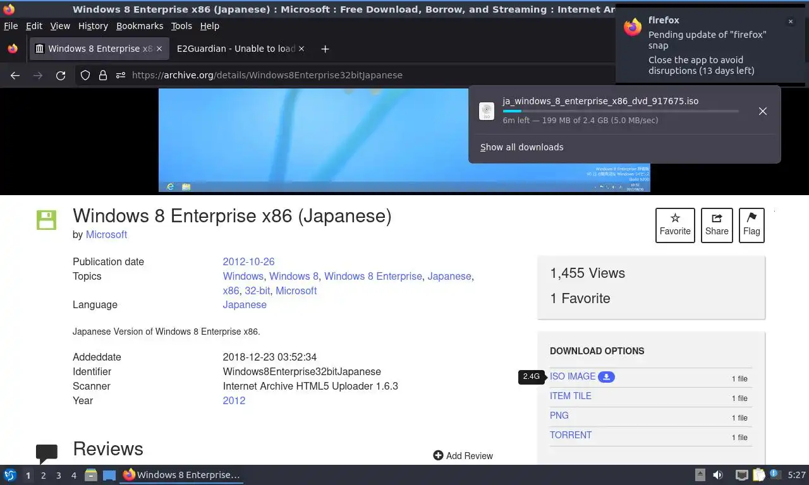This screenshot has height=485, width=809.
Task: Open the tracking protection shield icon
Action: click(x=85, y=75)
